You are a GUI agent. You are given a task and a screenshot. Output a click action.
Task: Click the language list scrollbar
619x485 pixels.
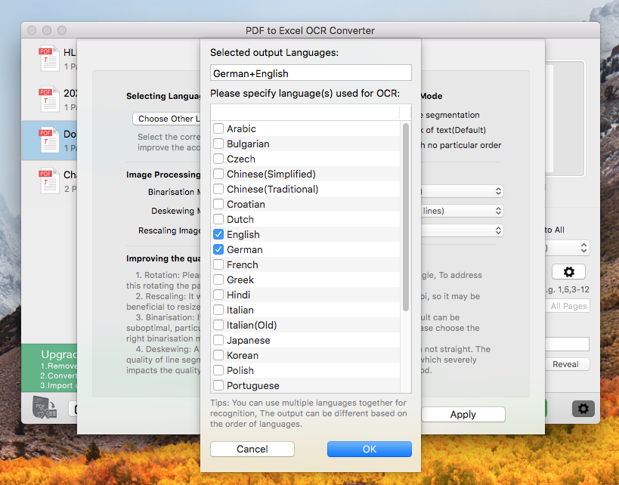(x=405, y=217)
